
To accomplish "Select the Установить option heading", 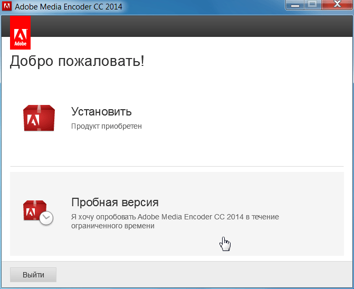I will (x=101, y=111).
